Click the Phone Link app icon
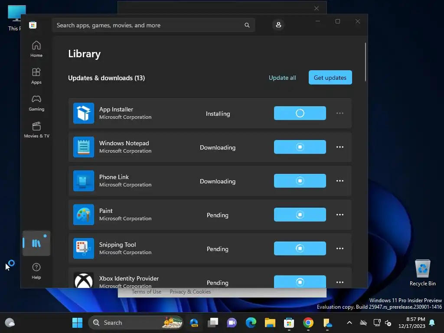The height and width of the screenshot is (333, 444). click(84, 181)
